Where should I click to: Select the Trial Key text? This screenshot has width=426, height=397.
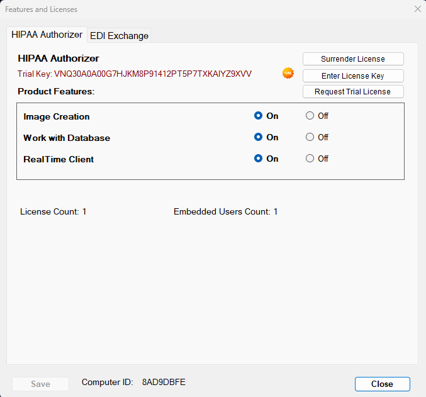[135, 74]
